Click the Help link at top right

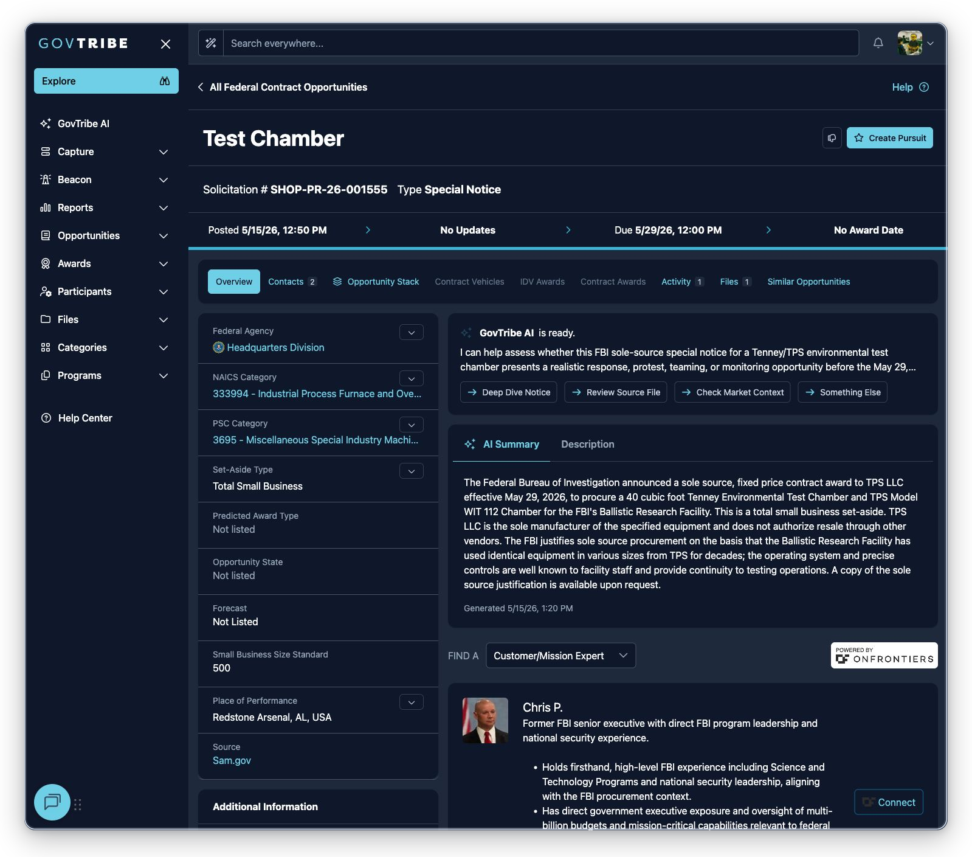[x=902, y=87]
